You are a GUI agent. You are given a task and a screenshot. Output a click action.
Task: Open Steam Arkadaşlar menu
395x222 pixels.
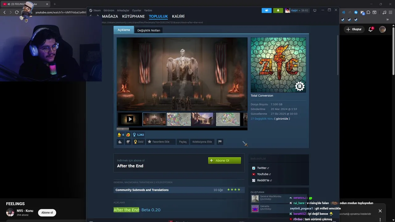(x=123, y=10)
